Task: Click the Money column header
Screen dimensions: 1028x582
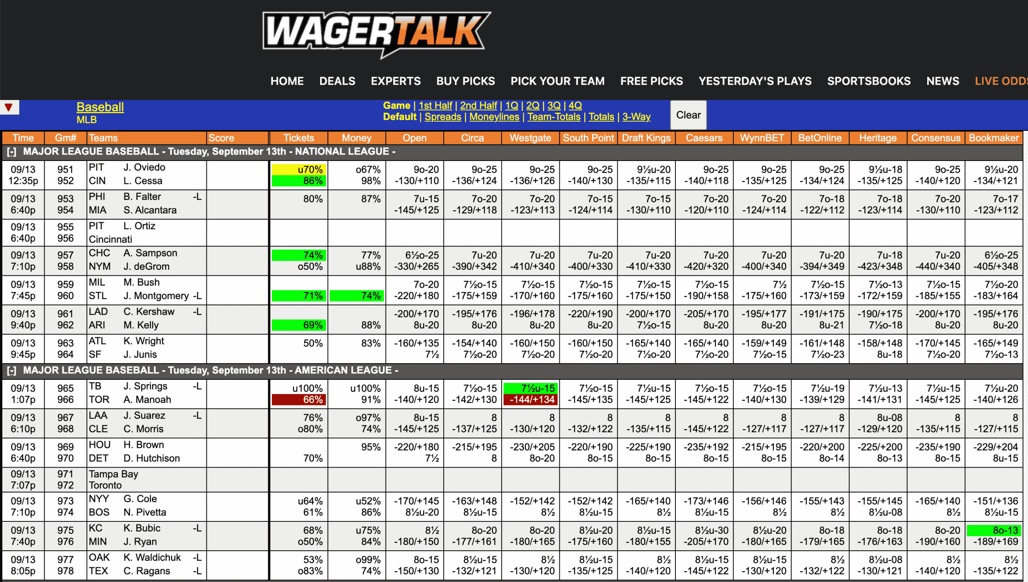Action: pyautogui.click(x=357, y=138)
